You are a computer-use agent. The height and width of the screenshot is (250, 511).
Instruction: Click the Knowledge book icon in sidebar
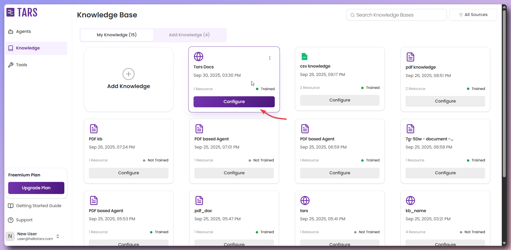pos(11,48)
